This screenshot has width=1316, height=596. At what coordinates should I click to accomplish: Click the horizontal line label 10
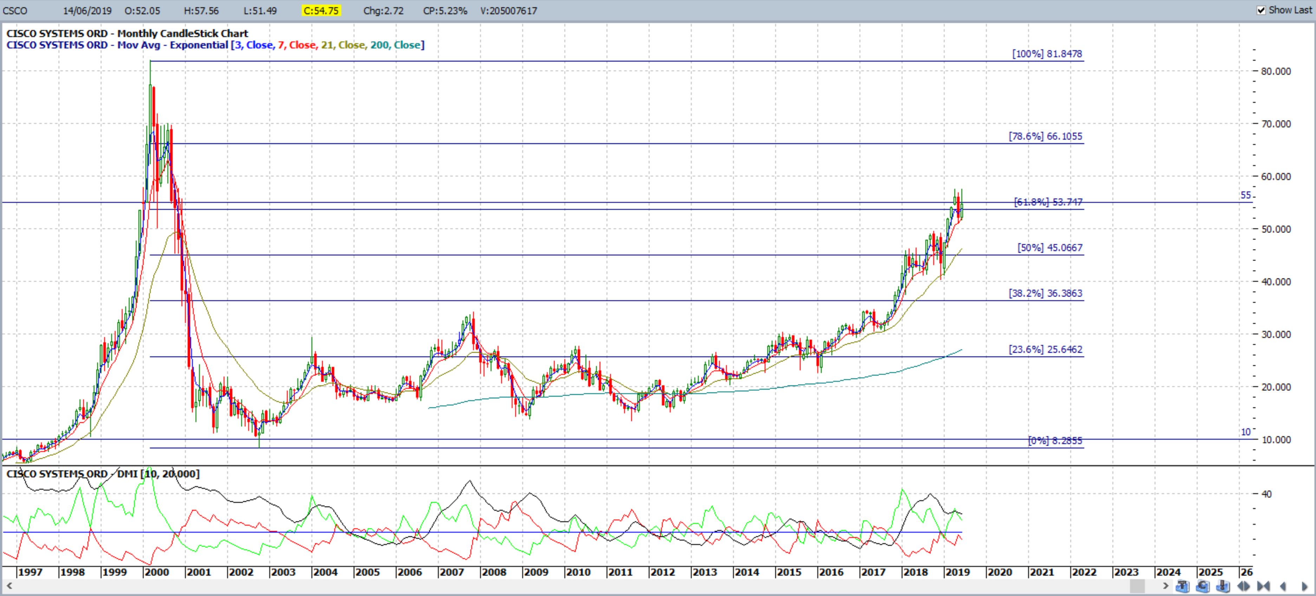point(1246,432)
